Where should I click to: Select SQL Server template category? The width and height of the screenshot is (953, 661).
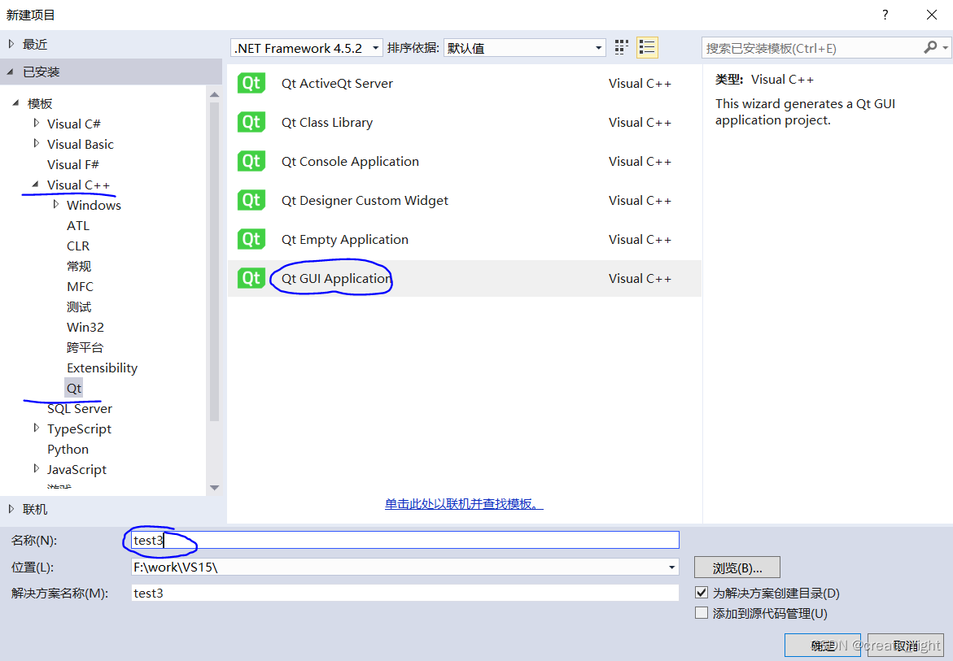coord(80,408)
